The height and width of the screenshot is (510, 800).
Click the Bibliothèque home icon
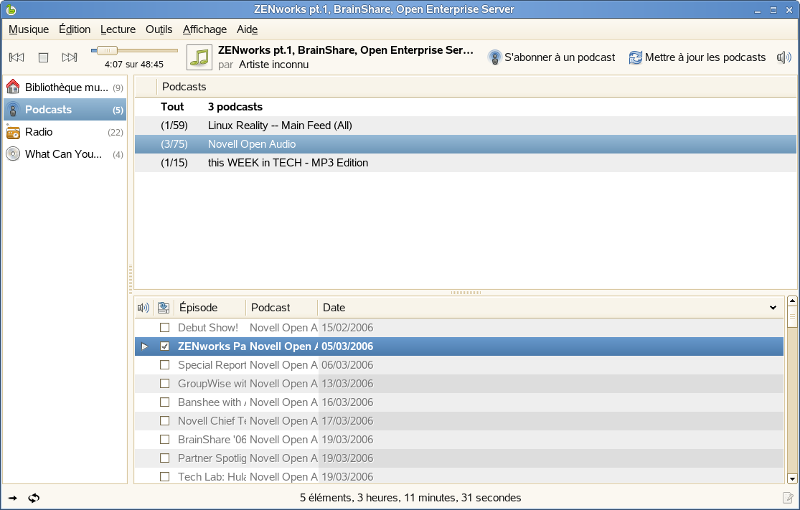(13, 87)
